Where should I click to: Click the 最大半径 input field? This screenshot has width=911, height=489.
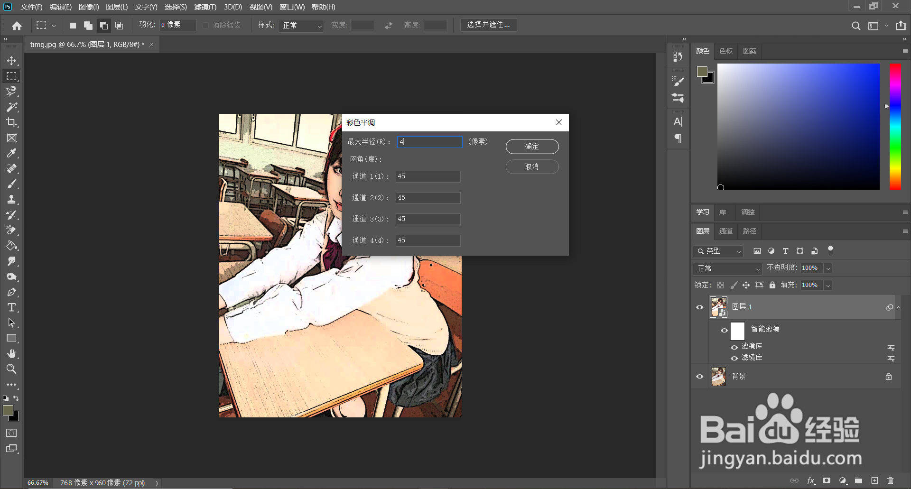[429, 142]
